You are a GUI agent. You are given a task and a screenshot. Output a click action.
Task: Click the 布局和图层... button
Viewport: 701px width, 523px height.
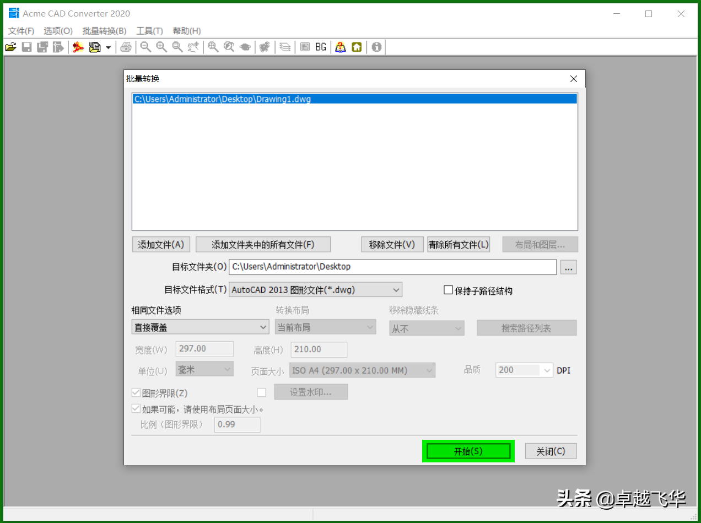[x=540, y=245]
